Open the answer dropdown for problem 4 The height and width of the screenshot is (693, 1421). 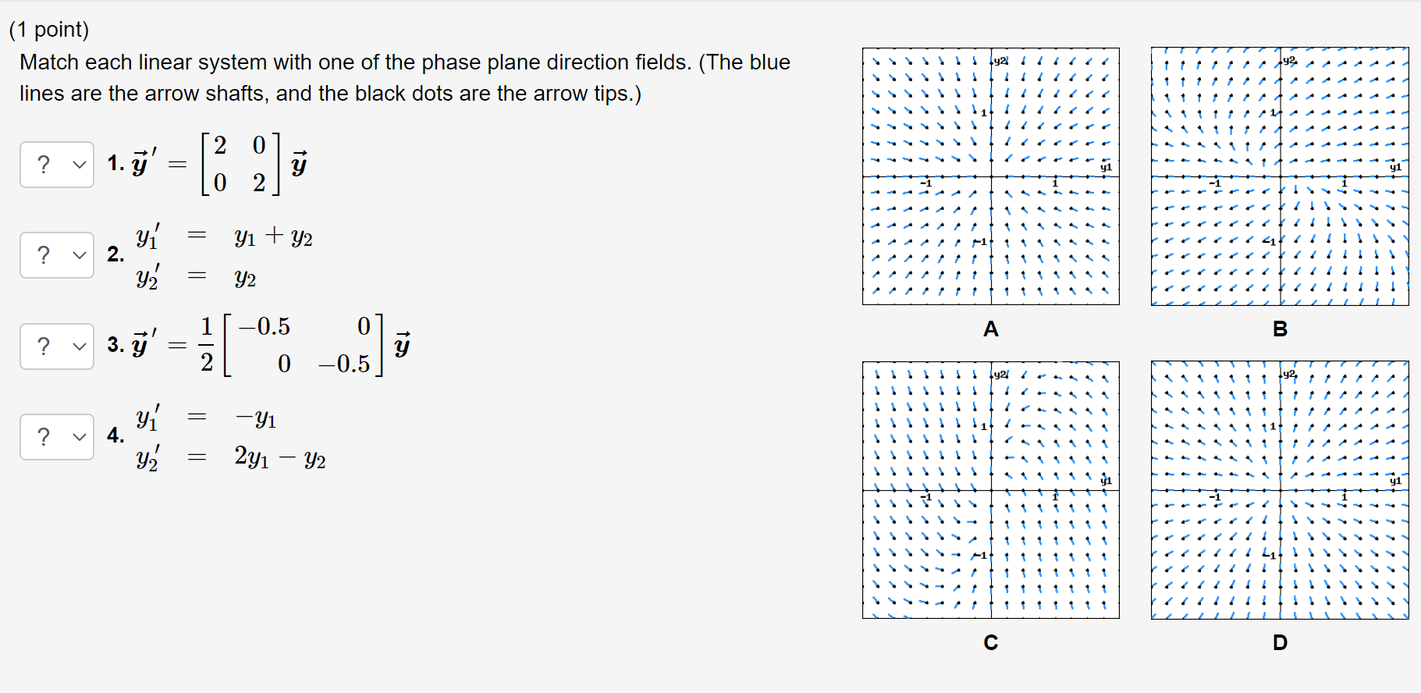click(x=57, y=436)
